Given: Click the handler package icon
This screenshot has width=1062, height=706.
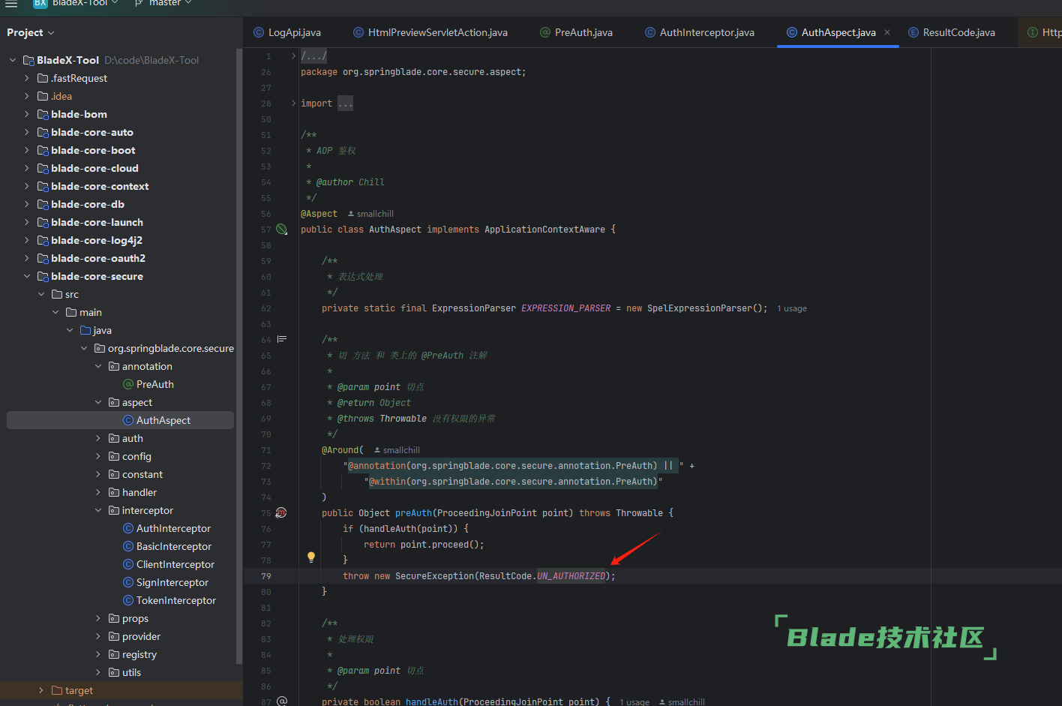Looking at the screenshot, I should tap(114, 492).
